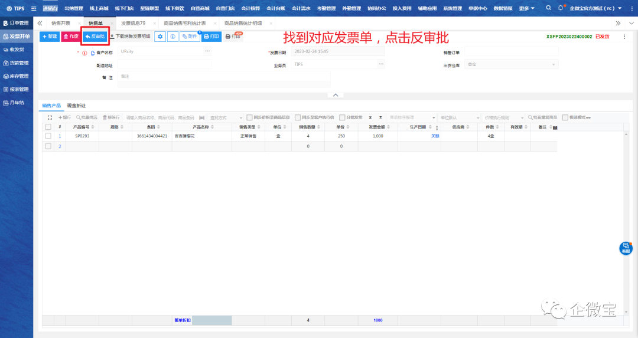
Task: Click the search magnifier in top bar
Action: (548, 8)
